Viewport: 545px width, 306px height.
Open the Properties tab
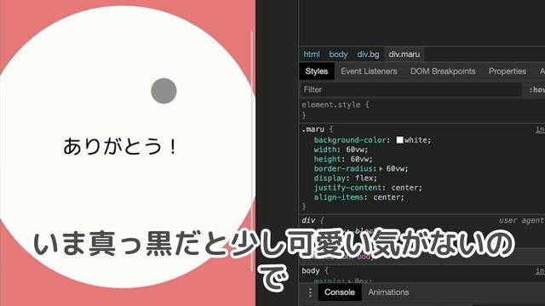[x=508, y=71]
